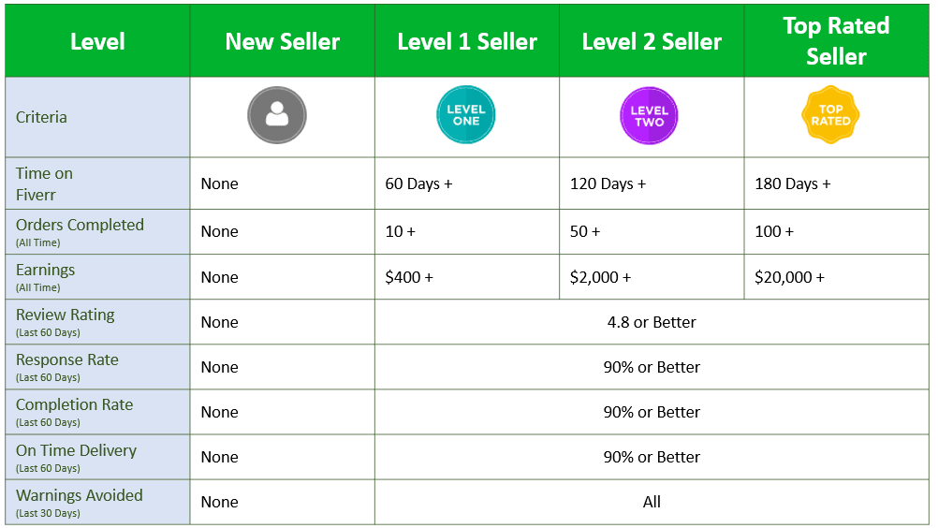The image size is (938, 528).
Task: Select the Warnings Avoided row label
Action: [x=80, y=496]
